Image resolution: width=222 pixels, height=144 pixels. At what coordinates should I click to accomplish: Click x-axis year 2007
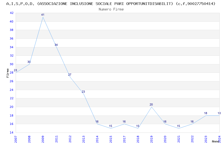click(x=16, y=139)
